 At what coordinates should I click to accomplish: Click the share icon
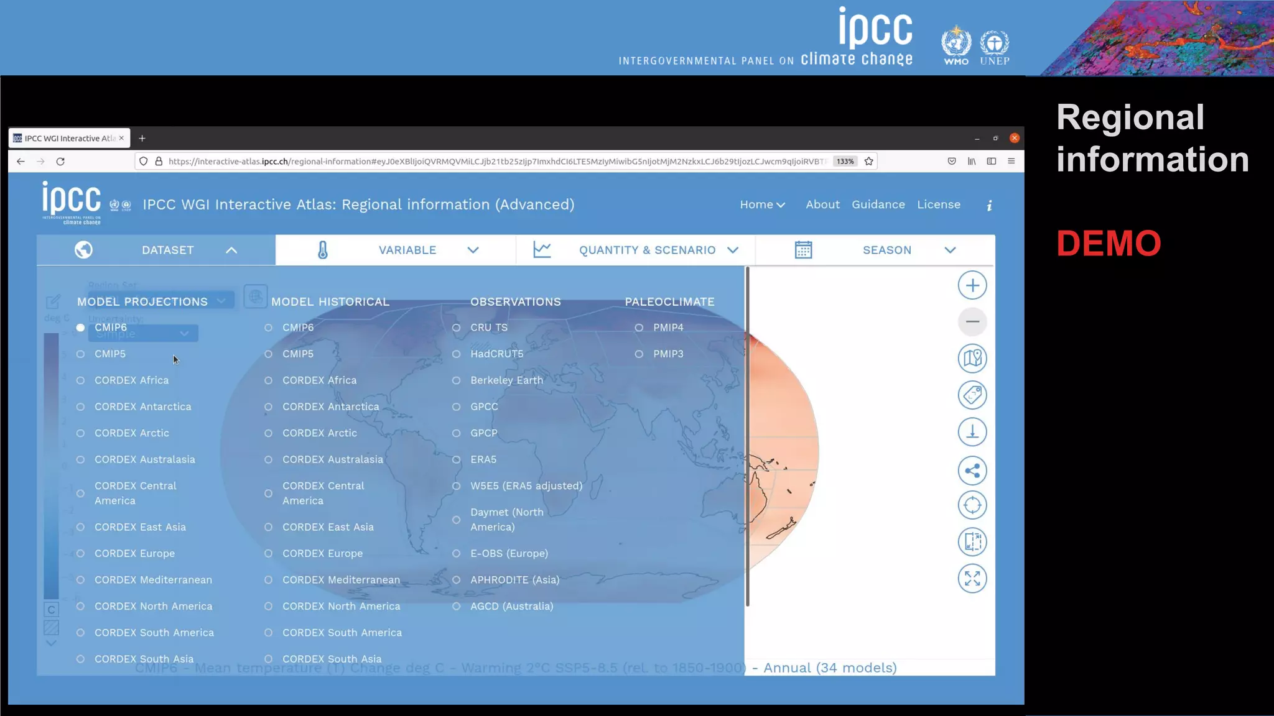point(972,470)
